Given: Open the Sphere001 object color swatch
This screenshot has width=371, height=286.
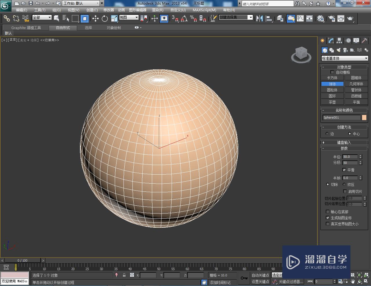Looking at the screenshot, I should coord(364,117).
